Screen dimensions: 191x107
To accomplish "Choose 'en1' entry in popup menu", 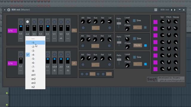I will coord(35,75).
